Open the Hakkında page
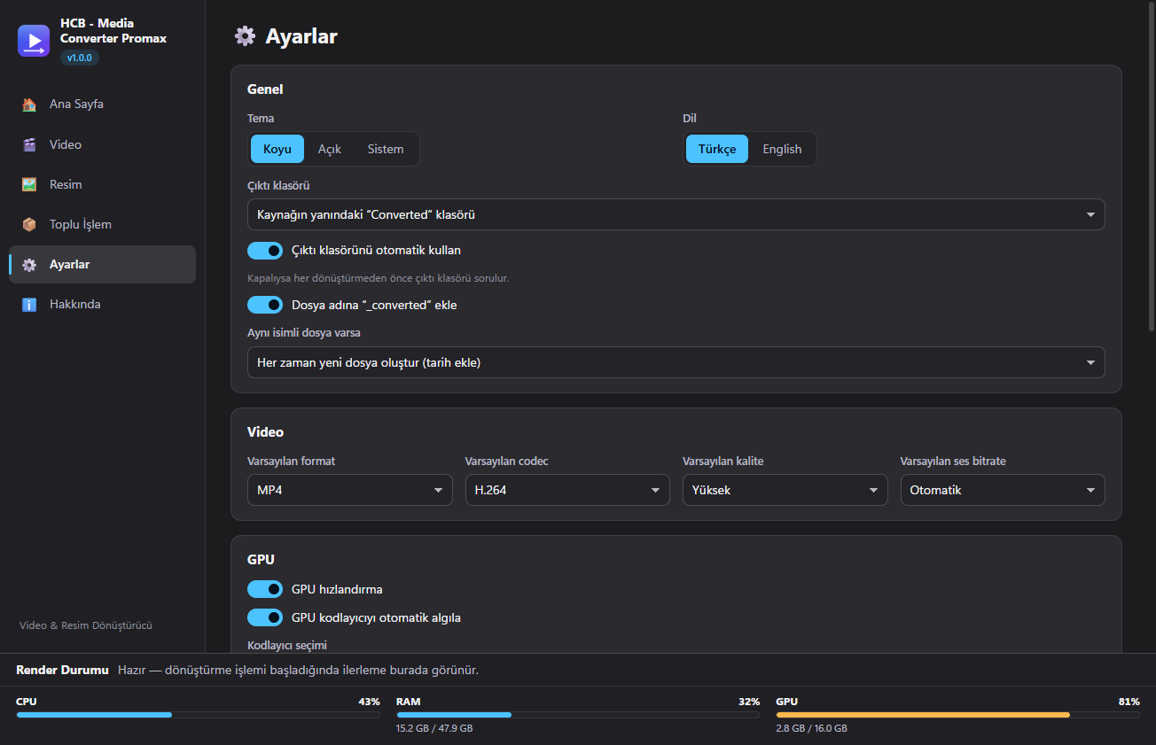Image resolution: width=1156 pixels, height=745 pixels. [102, 304]
